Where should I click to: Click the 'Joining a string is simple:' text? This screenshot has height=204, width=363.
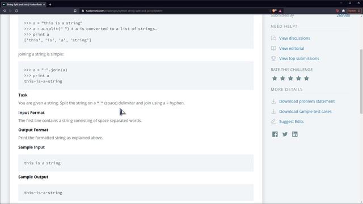(x=41, y=54)
